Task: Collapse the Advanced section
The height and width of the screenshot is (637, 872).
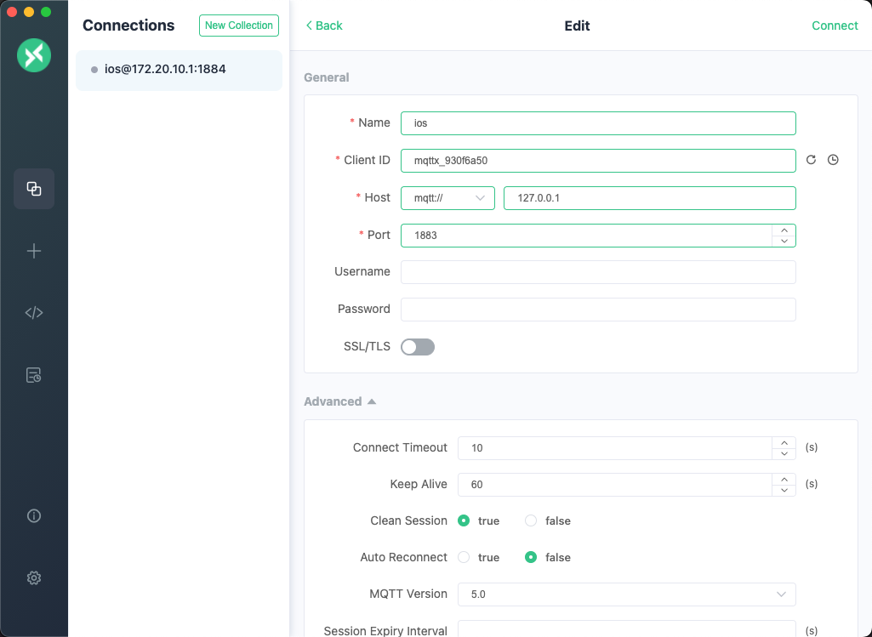Action: (339, 401)
